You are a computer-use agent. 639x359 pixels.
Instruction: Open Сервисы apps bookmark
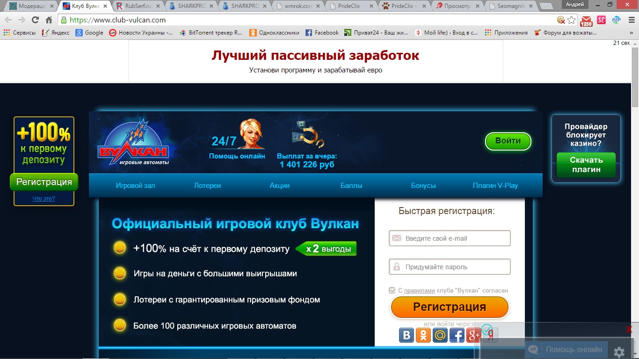pyautogui.click(x=19, y=33)
